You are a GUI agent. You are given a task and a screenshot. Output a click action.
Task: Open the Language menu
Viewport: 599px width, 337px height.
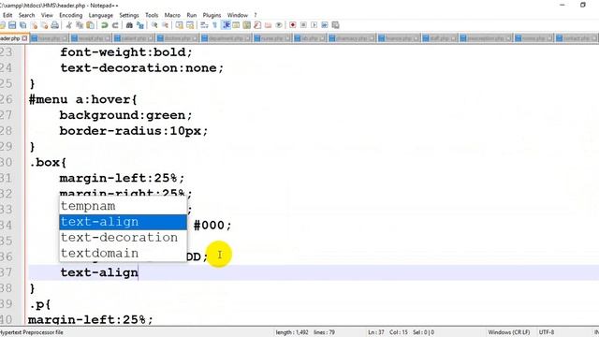[x=101, y=15]
